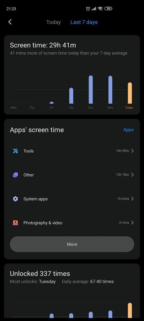This screenshot has height=321, width=144.
Task: Select Sunday's screen time bar
Action: [x=91, y=90]
